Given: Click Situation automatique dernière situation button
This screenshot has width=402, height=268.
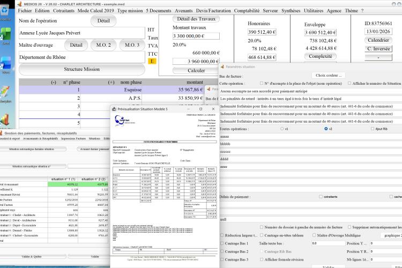Looking at the screenshot, I should 32,149.
